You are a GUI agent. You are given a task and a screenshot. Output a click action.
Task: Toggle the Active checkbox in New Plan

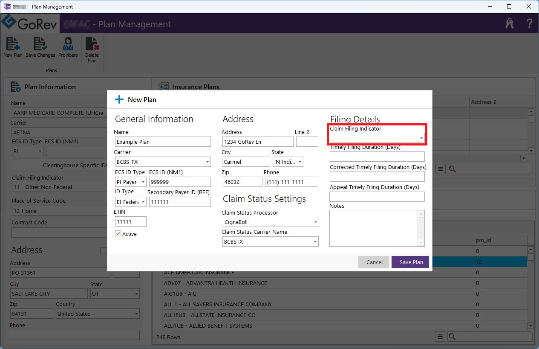click(x=118, y=234)
